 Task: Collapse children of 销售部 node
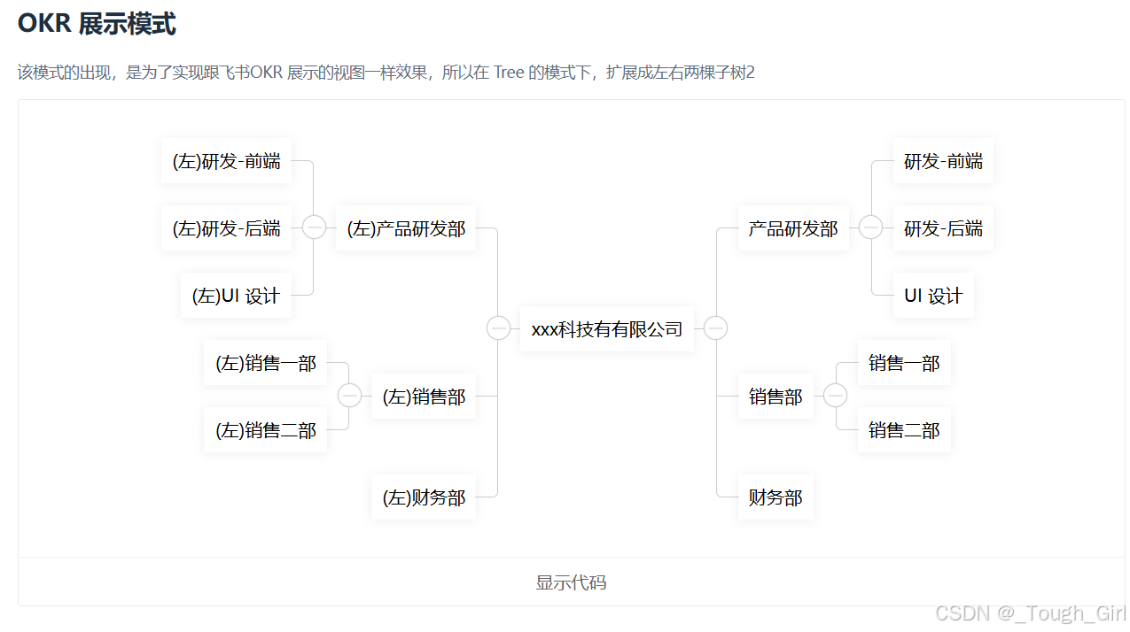835,396
